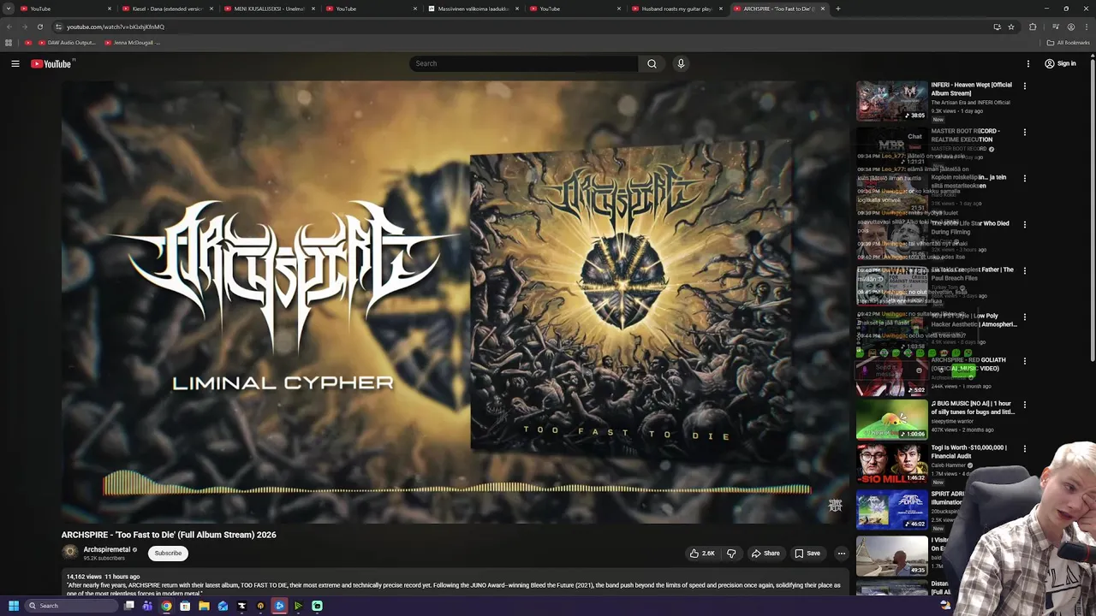Subscribe to the Archspiremetal channel
The image size is (1096, 616).
[168, 554]
